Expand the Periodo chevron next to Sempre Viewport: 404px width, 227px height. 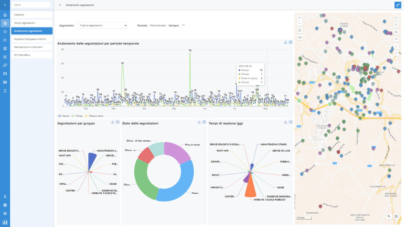[x=183, y=25]
